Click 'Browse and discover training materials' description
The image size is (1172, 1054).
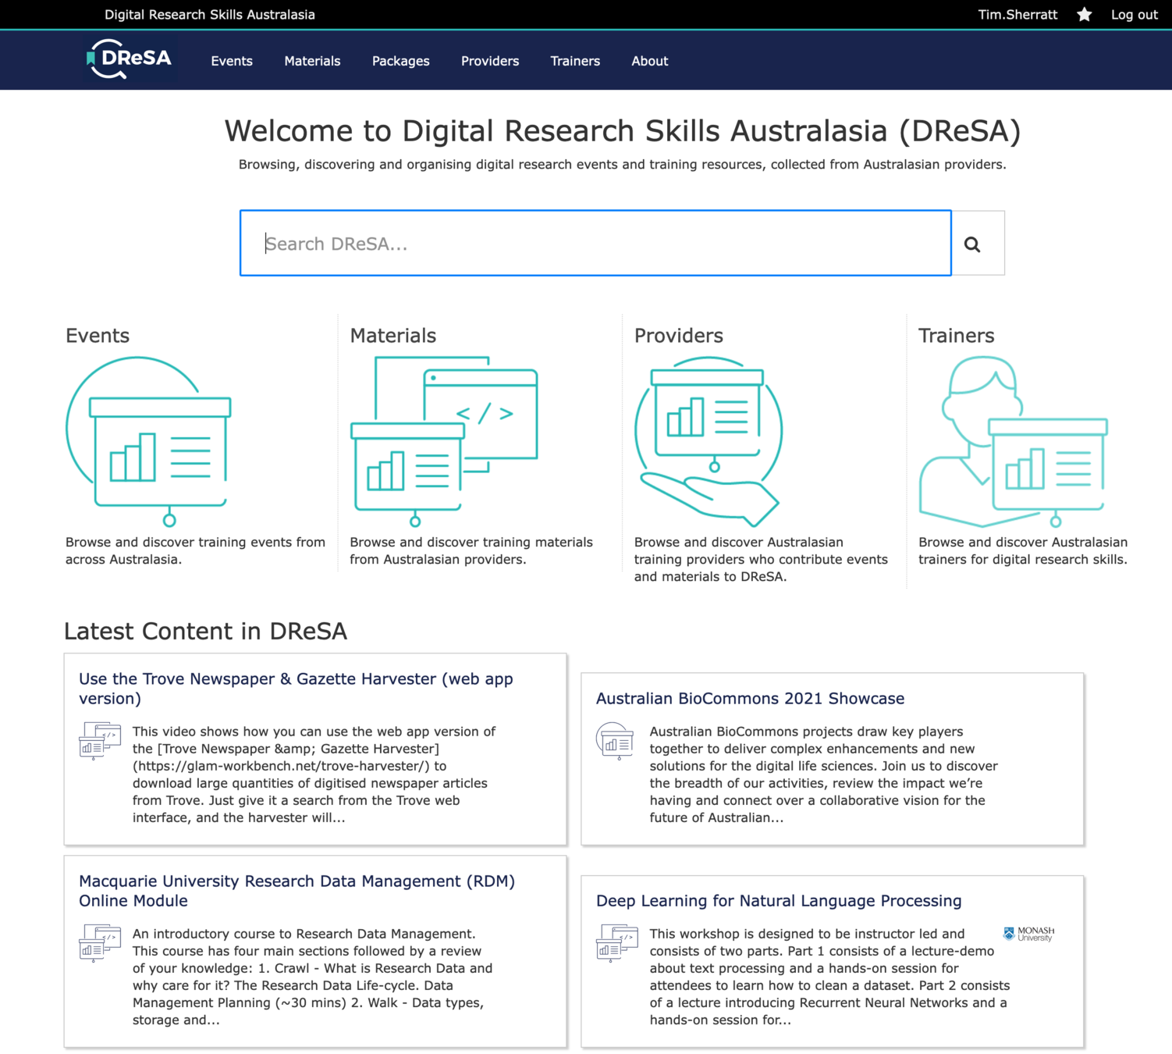coord(471,550)
